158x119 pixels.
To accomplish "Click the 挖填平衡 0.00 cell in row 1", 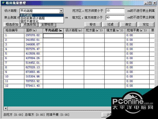I will point(137,36).
